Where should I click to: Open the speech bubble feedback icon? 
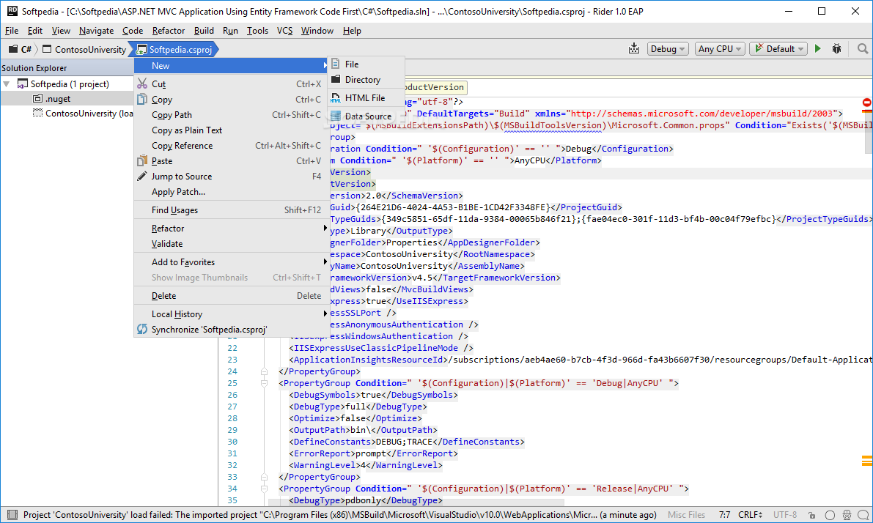coord(863,515)
